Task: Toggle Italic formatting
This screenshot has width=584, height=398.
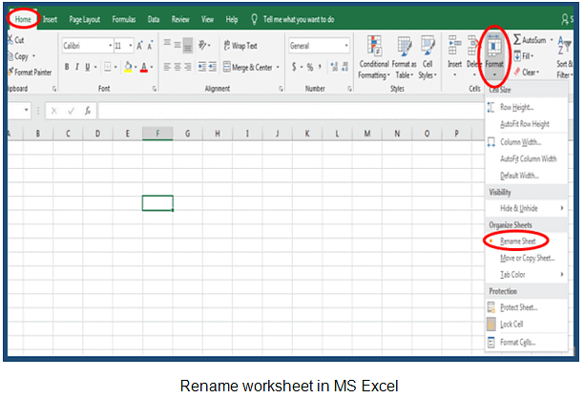Action: pyautogui.click(x=76, y=67)
